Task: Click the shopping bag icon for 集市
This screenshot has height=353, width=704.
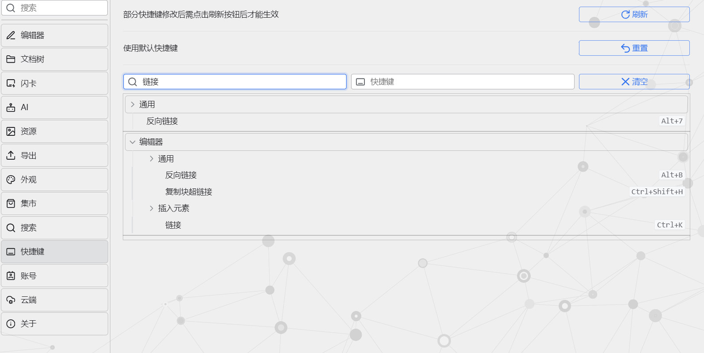Action: [x=11, y=203]
